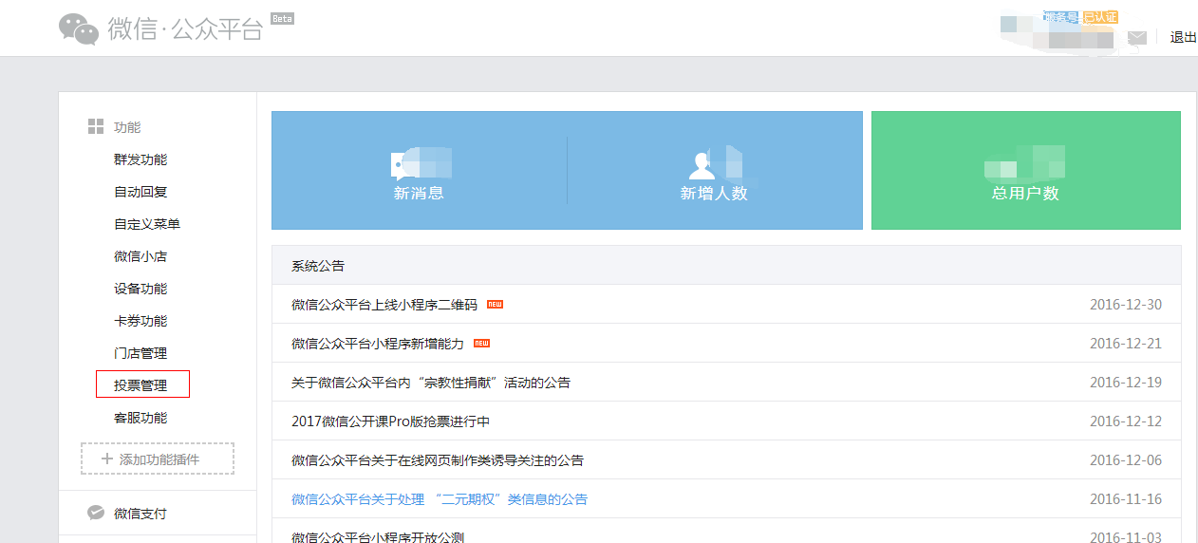This screenshot has width=1198, height=543.
Task: Open 群发功能 in the sidebar
Action: (140, 159)
